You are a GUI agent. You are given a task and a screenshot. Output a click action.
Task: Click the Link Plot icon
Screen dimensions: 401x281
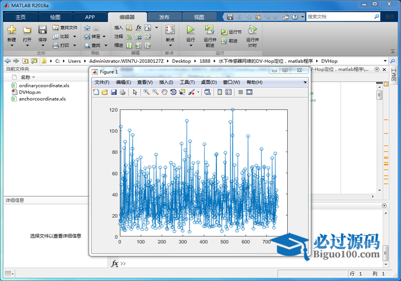[208, 92]
